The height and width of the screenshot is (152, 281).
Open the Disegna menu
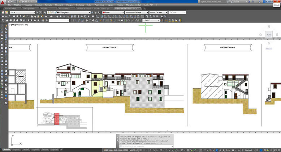pyautogui.click(x=70, y=5)
